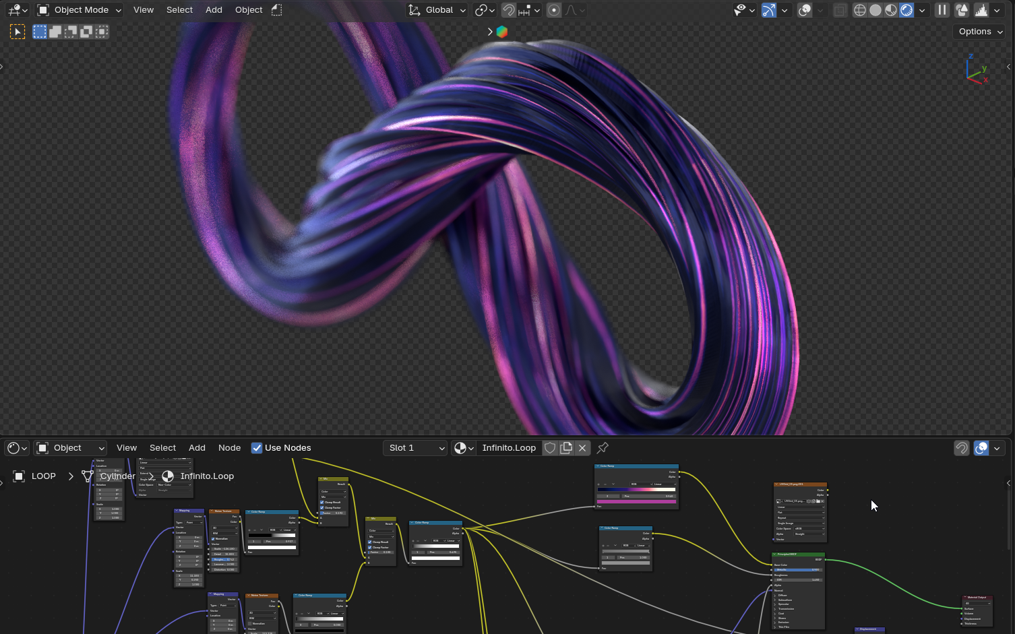Open the proportional editing falloff menu
Viewport: 1015px width, 634px height.
pyautogui.click(x=574, y=10)
